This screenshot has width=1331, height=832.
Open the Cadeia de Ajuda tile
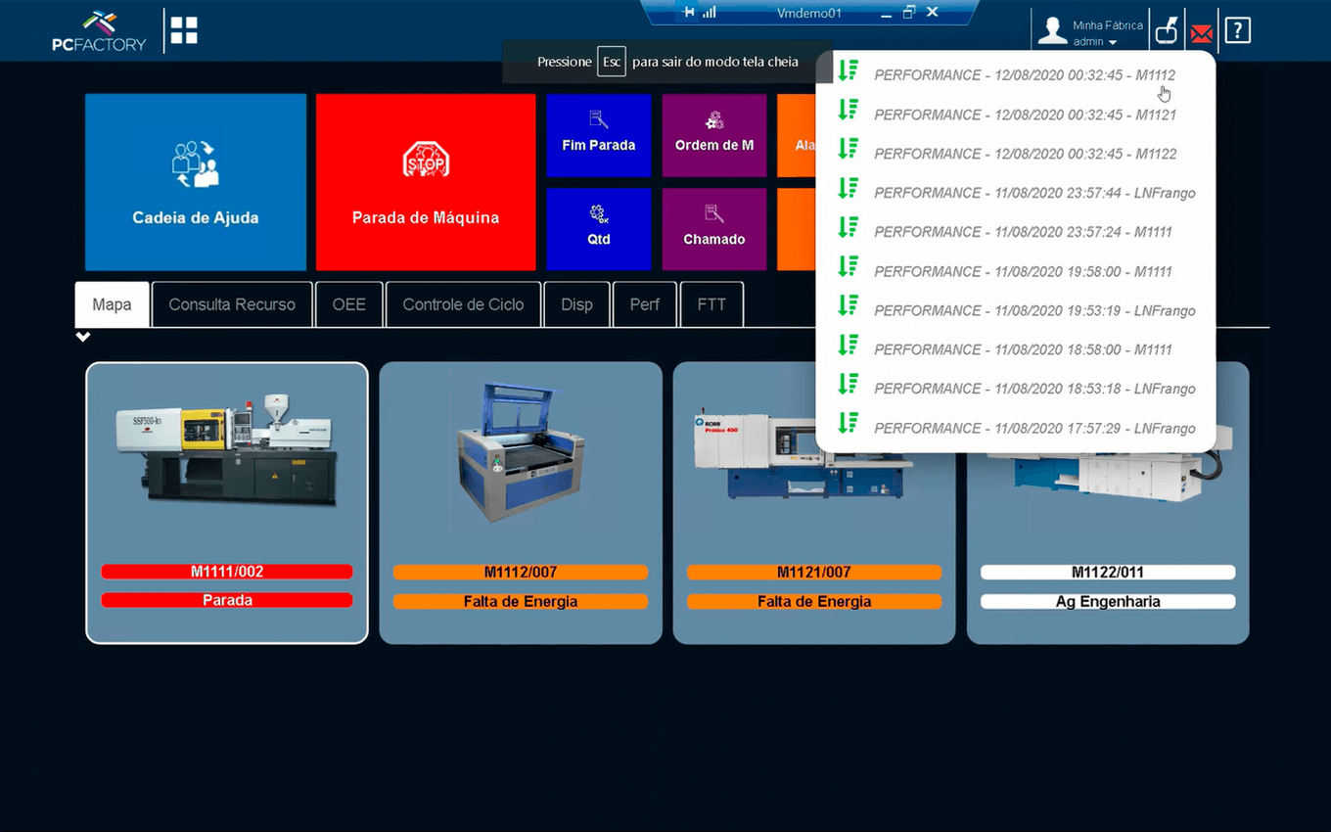pyautogui.click(x=196, y=182)
